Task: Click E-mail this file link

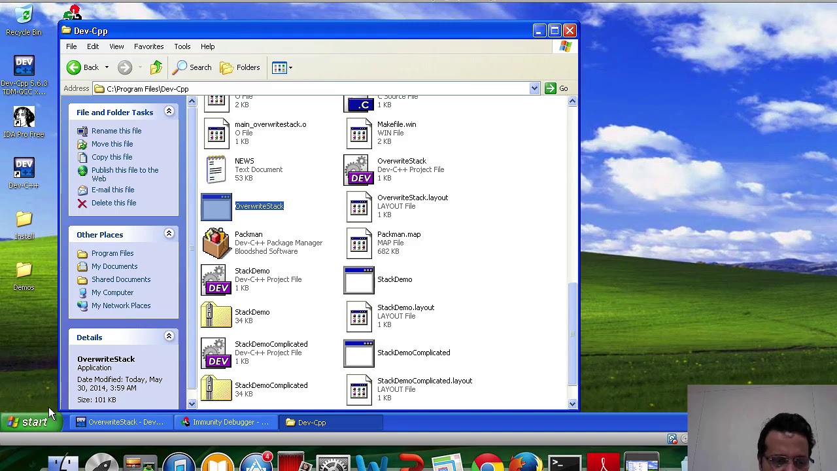Action: pos(113,190)
